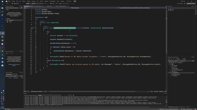This screenshot has height=110, width=197.
Task: Expand the Properties node in Solution Explorer
Action: 170,65
